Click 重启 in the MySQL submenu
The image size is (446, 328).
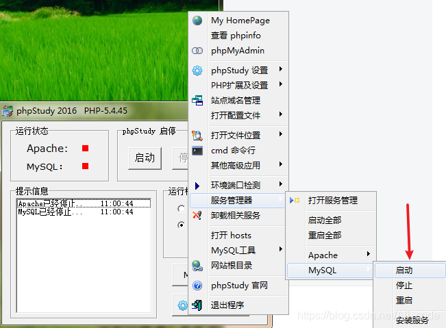(x=410, y=301)
